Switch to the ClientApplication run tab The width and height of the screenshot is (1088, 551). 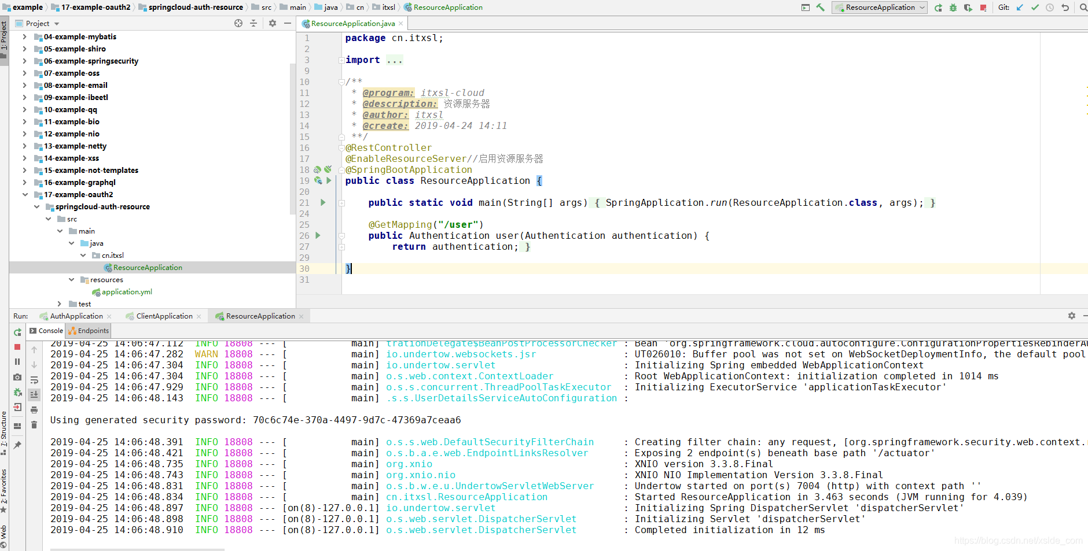click(x=164, y=316)
